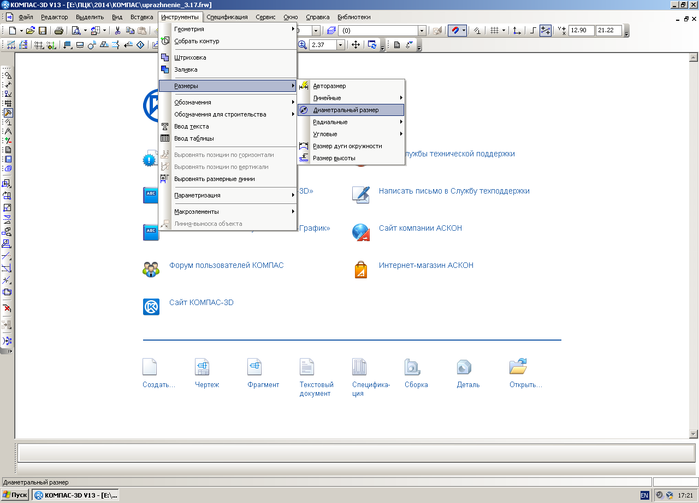Open the Сервис menu
Viewport: 699px width, 503px height.
click(x=265, y=17)
